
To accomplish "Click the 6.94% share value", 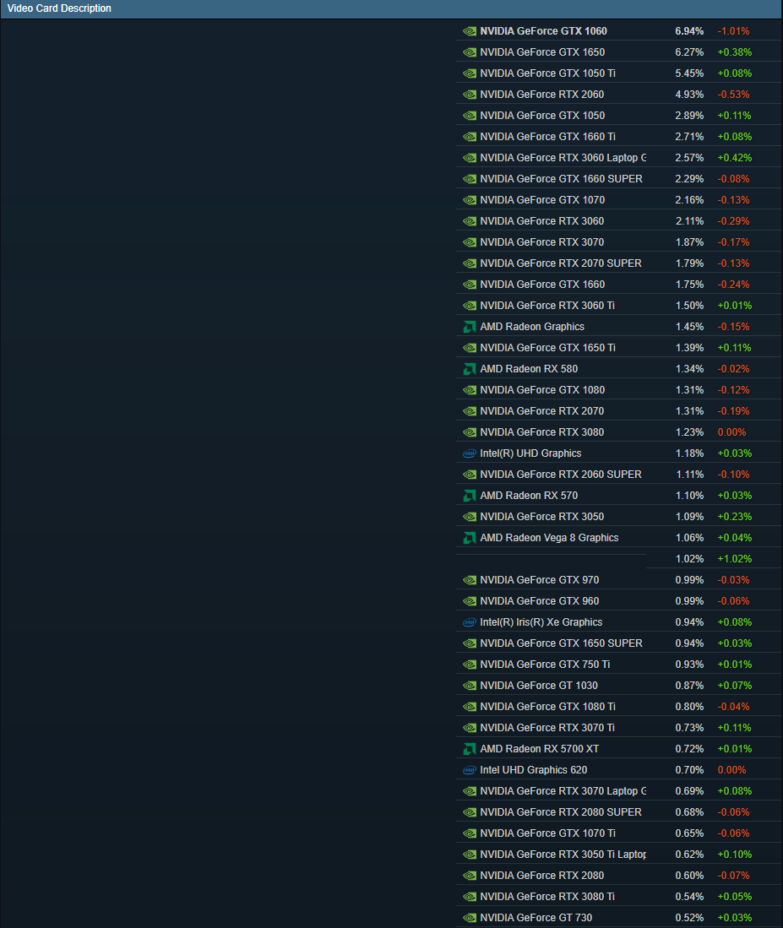I will point(689,31).
